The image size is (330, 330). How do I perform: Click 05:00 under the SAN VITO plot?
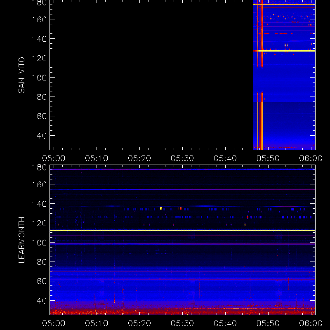click(x=54, y=158)
